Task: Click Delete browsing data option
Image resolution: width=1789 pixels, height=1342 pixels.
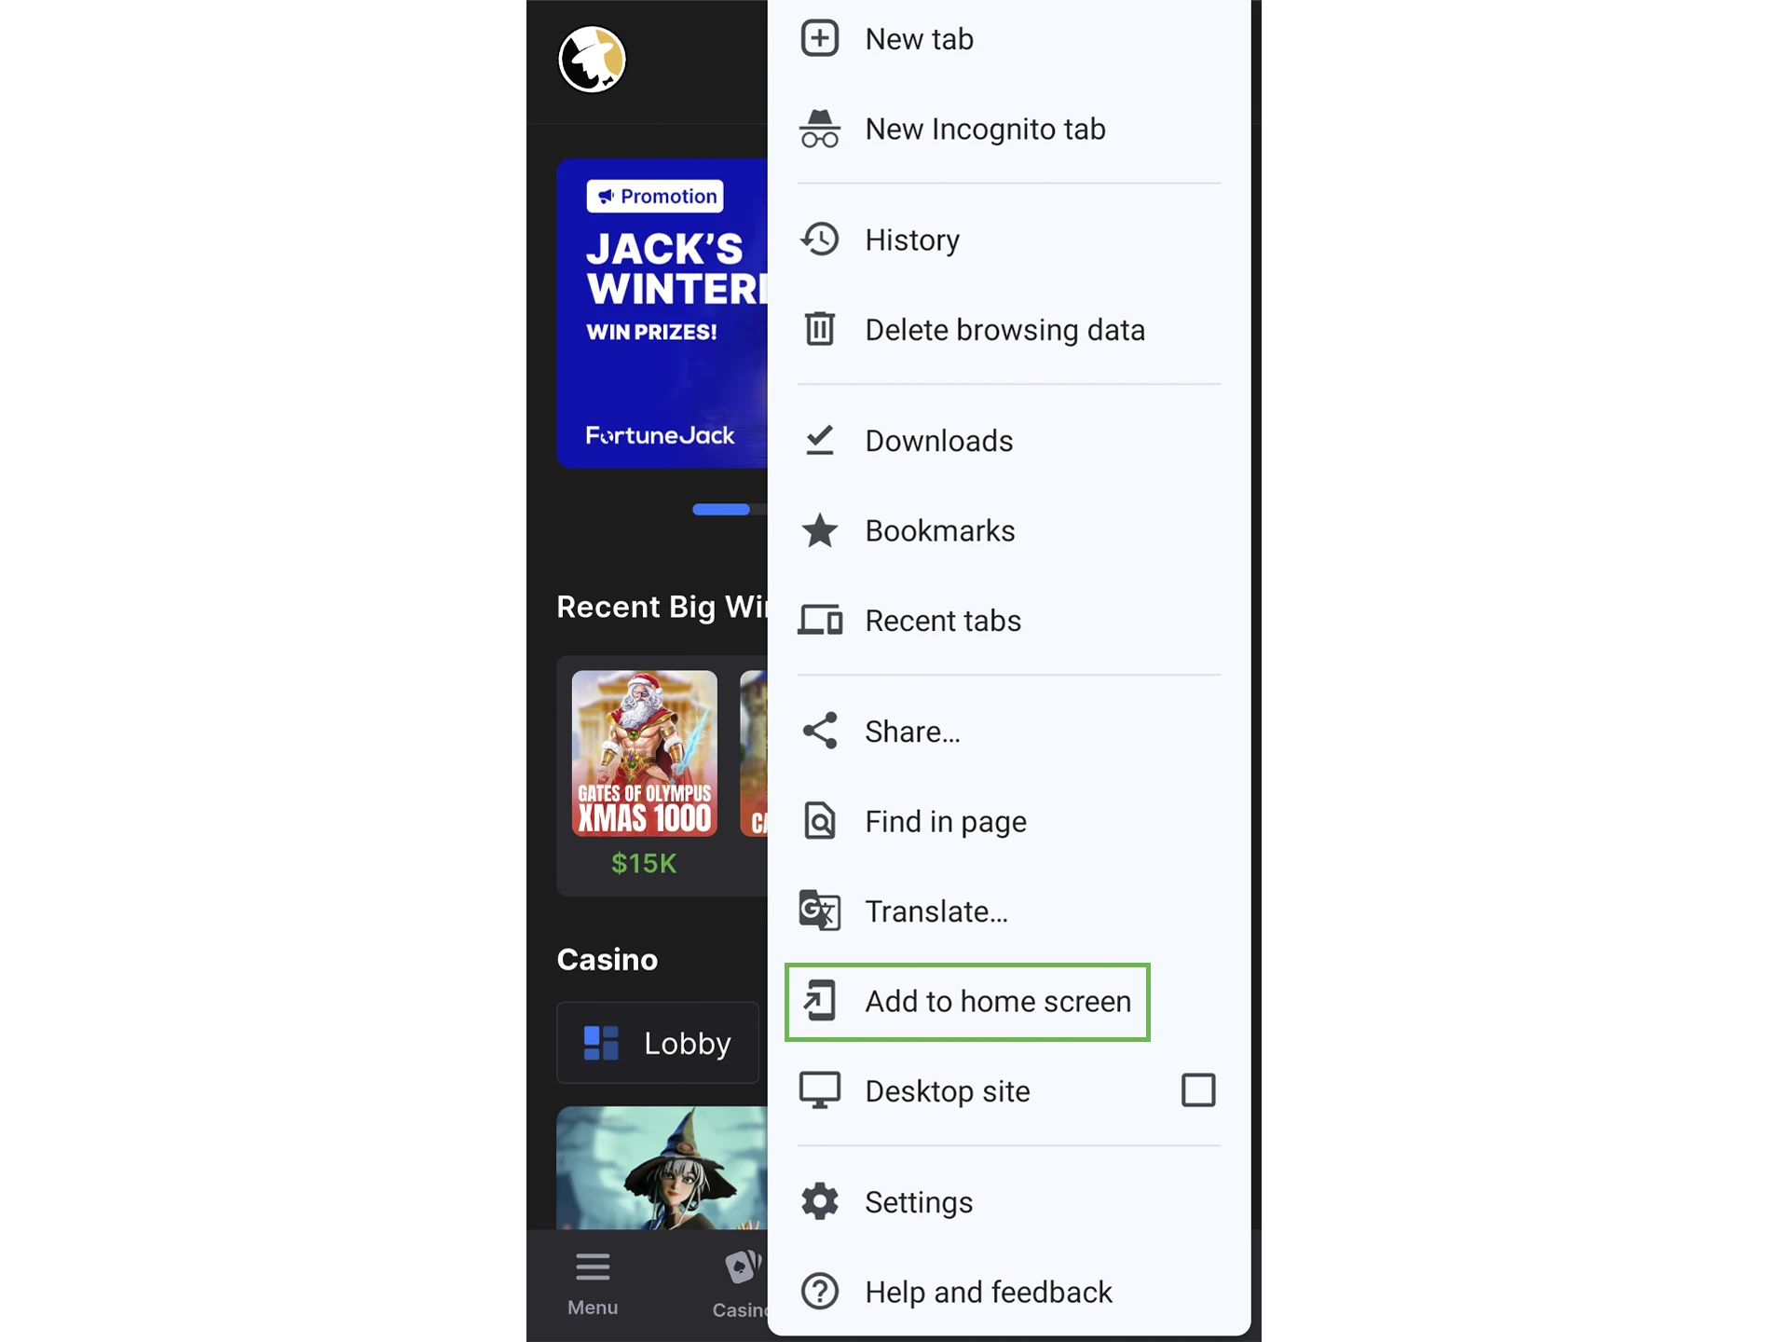Action: point(1005,328)
